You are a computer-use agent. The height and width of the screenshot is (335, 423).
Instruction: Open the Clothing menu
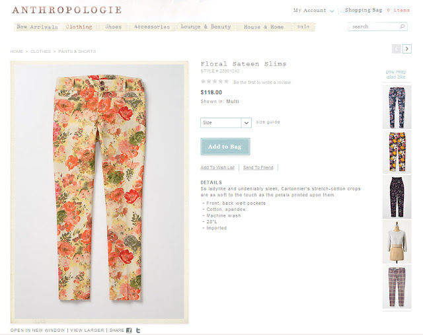(x=79, y=27)
